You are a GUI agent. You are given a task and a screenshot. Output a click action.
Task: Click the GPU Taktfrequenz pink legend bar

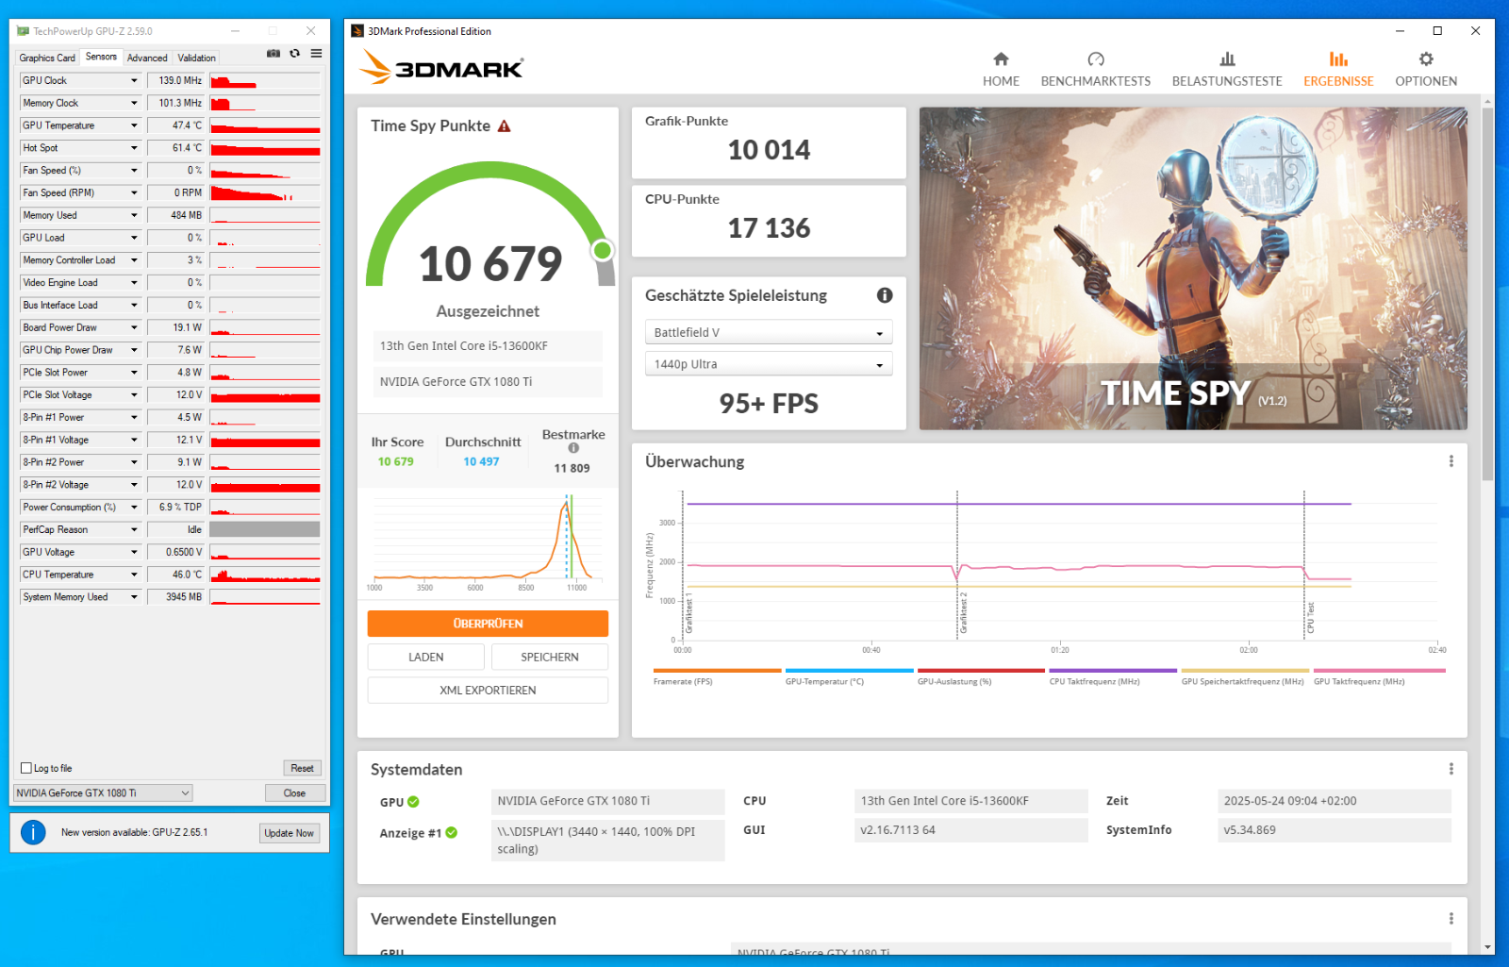tap(1379, 671)
